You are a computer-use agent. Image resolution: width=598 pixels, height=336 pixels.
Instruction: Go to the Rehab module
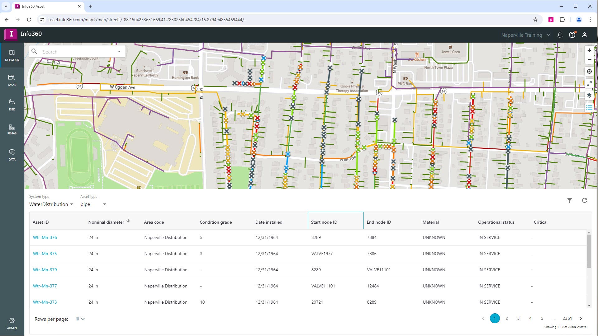[x=12, y=129]
